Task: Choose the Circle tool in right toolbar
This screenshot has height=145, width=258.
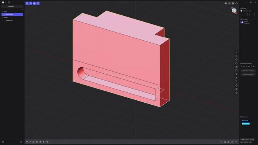Action: [237, 60]
